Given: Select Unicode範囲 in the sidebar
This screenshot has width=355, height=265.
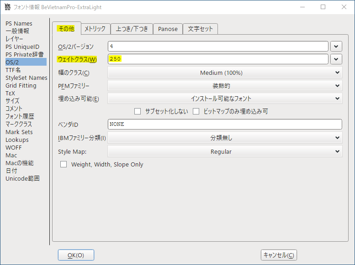Looking at the screenshot, I should point(22,178).
